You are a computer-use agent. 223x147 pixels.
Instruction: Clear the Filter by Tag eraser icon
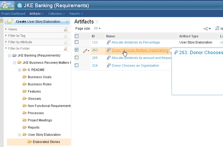coord(66,36)
